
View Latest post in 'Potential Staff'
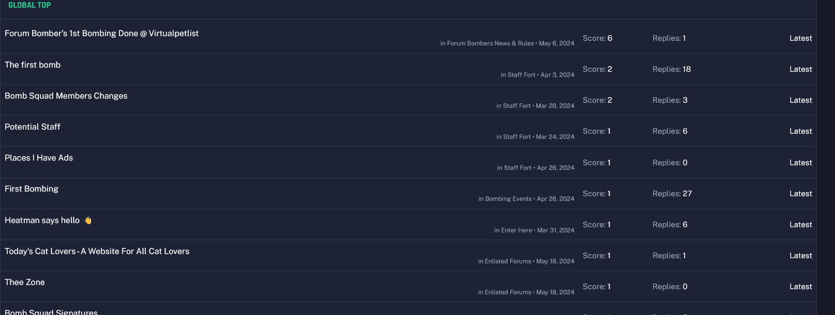pyautogui.click(x=800, y=131)
